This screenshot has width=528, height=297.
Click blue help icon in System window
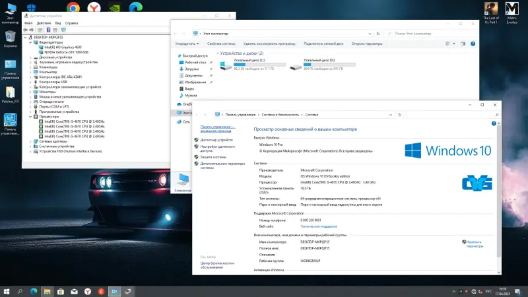coord(494,123)
